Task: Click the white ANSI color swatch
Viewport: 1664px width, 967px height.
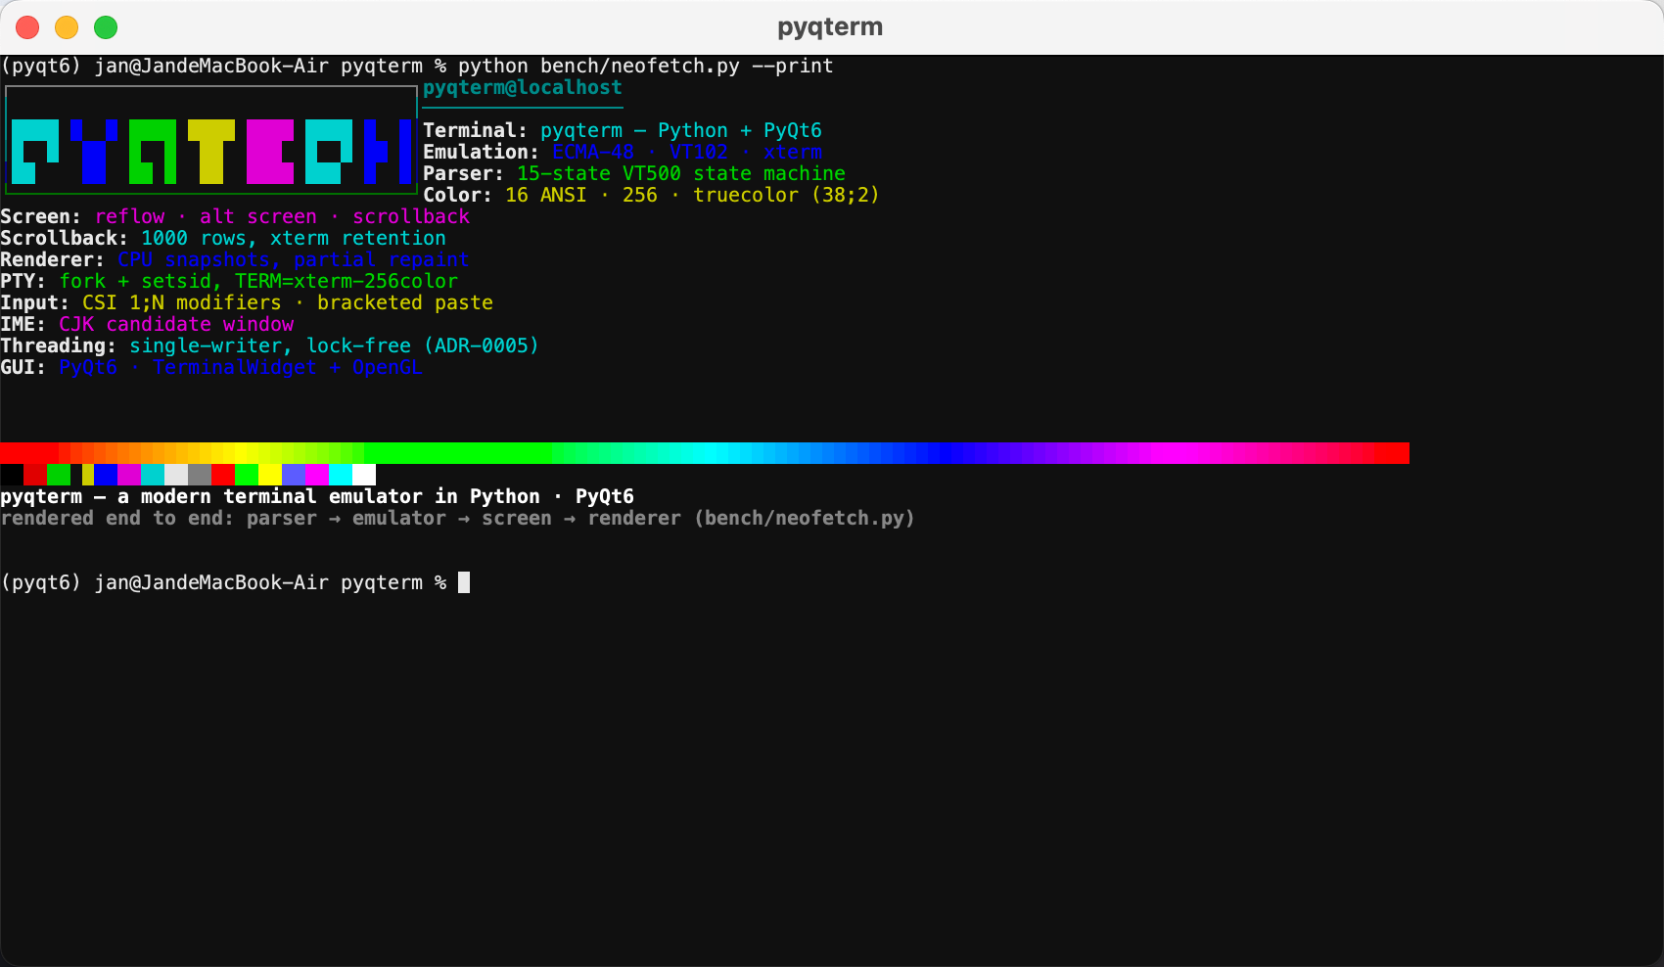Action: (364, 475)
